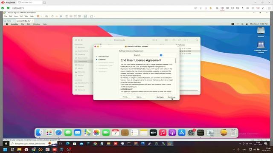Open Calendar in the Dock
The image size is (273, 153).
(x=115, y=133)
